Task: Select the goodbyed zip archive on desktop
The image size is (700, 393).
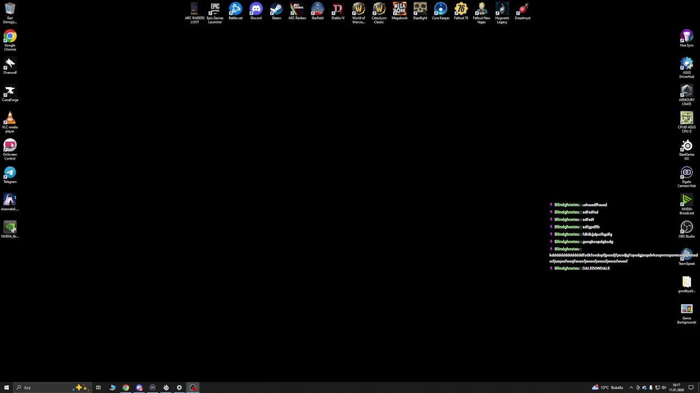Action: click(686, 284)
